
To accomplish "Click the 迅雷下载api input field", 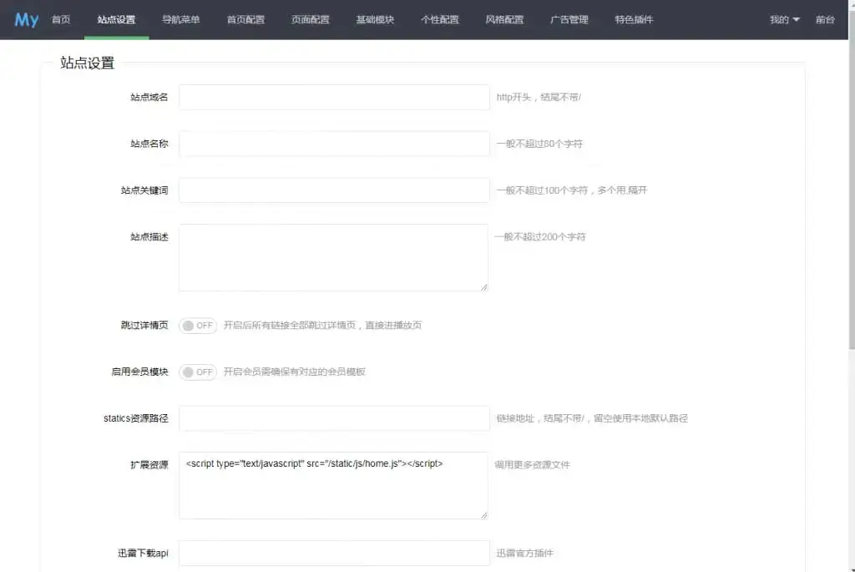I will (333, 553).
